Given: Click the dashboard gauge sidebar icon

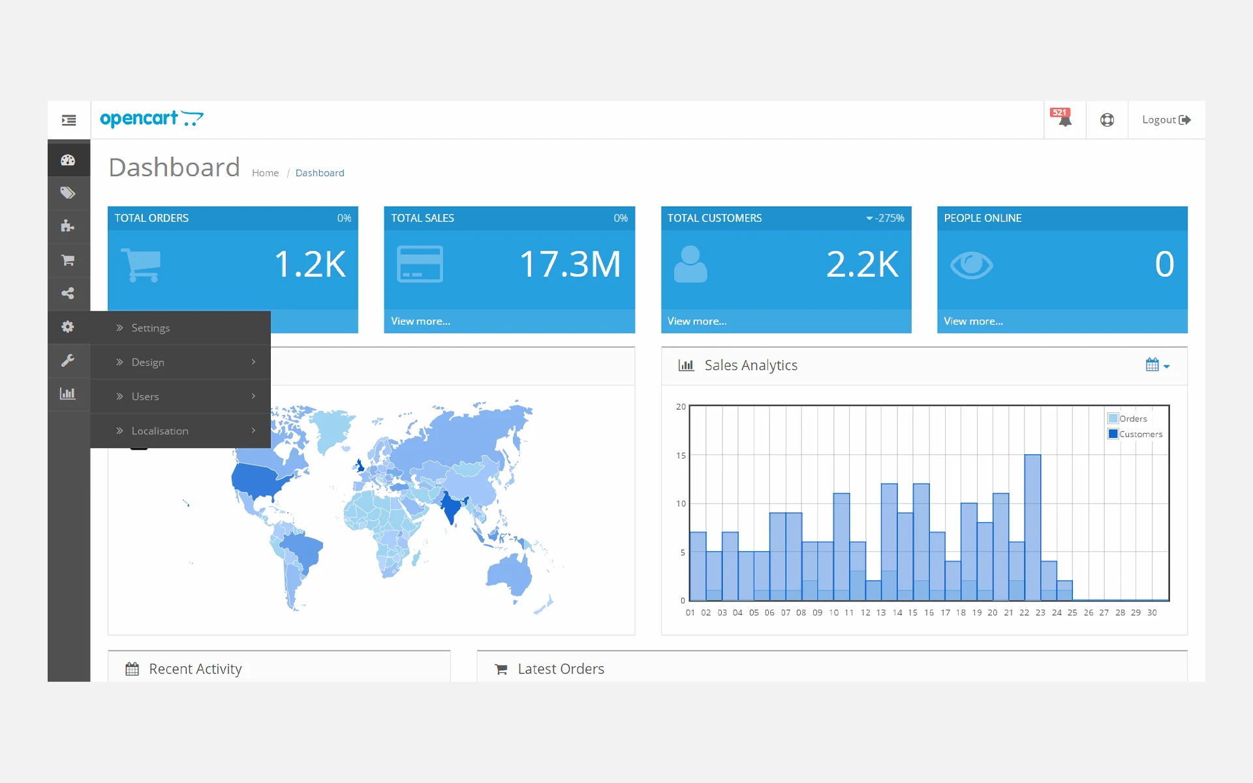Looking at the screenshot, I should [x=68, y=160].
